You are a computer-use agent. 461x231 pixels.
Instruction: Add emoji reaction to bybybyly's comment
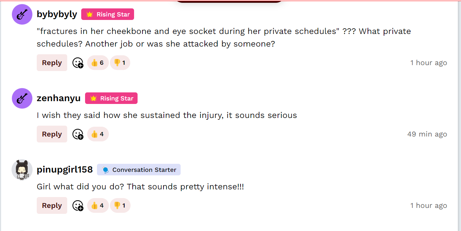click(x=78, y=63)
